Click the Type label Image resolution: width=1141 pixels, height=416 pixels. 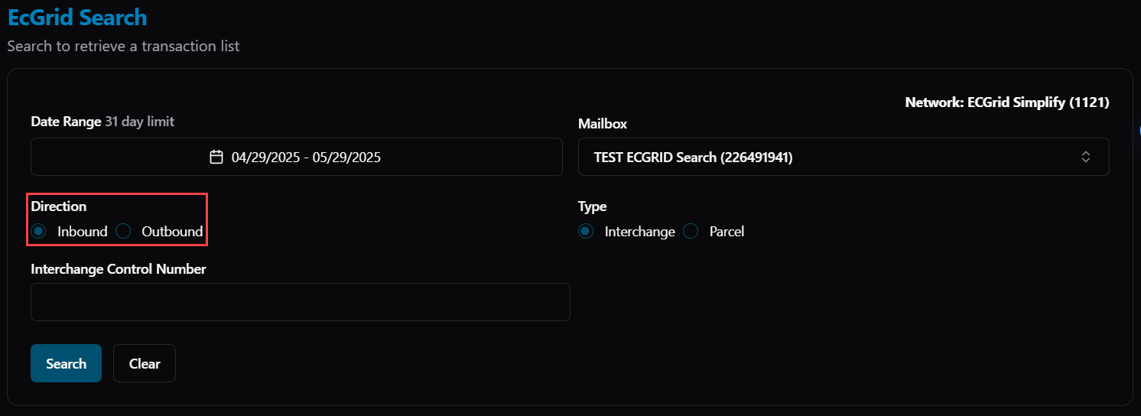tap(592, 206)
